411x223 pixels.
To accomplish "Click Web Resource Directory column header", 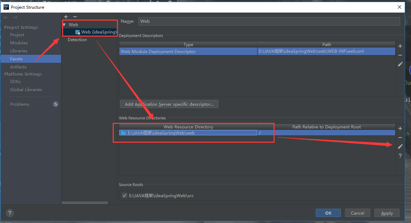I will point(188,127).
